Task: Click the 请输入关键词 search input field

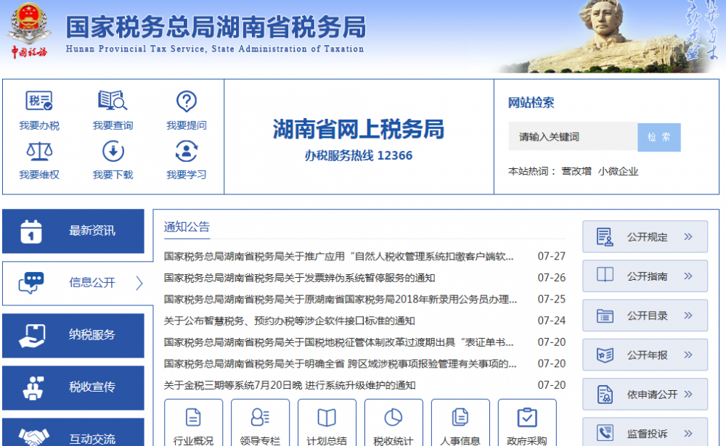Action: 572,137
